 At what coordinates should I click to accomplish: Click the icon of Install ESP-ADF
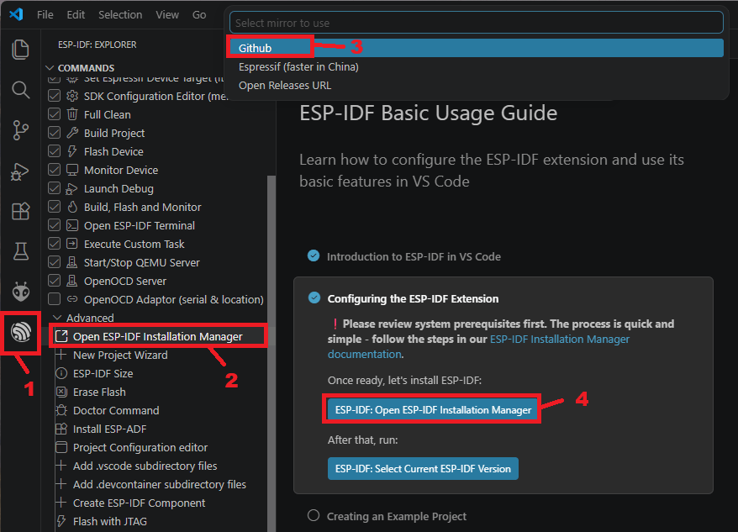(61, 429)
